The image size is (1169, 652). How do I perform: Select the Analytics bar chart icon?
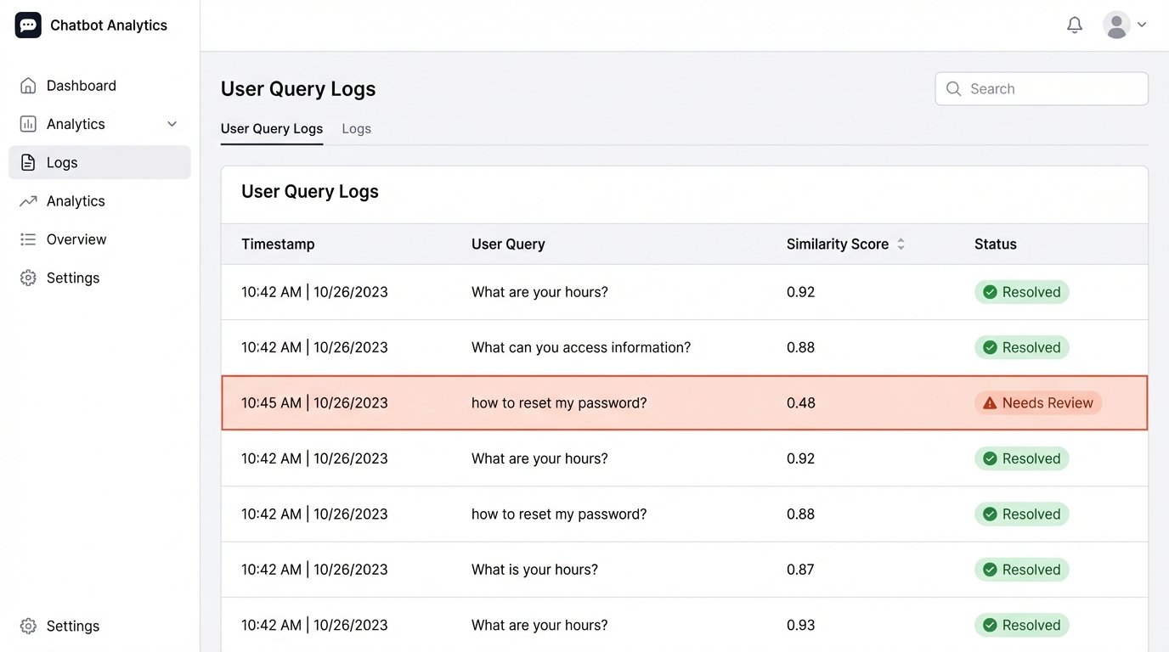click(x=29, y=123)
